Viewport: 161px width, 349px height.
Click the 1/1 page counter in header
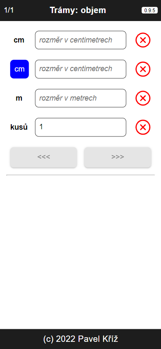(9, 10)
